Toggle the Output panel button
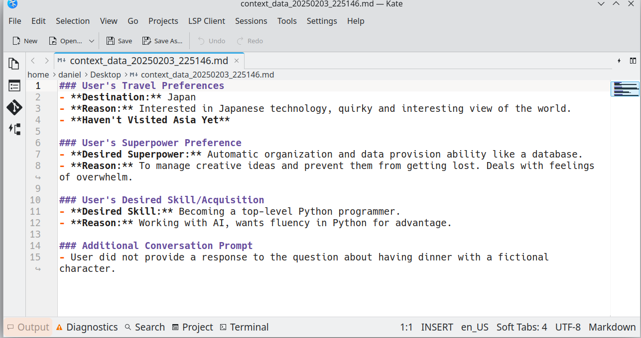The width and height of the screenshot is (641, 338). click(x=28, y=327)
